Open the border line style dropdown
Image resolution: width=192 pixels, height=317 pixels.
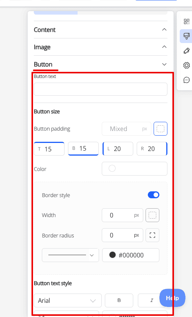pyautogui.click(x=70, y=255)
